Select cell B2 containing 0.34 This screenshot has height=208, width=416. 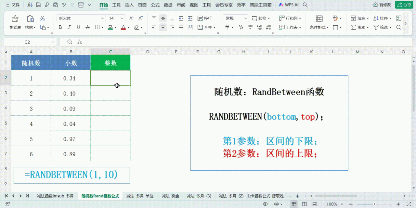point(71,78)
